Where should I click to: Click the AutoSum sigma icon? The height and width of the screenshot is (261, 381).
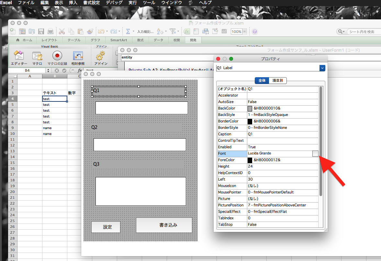click(x=128, y=31)
